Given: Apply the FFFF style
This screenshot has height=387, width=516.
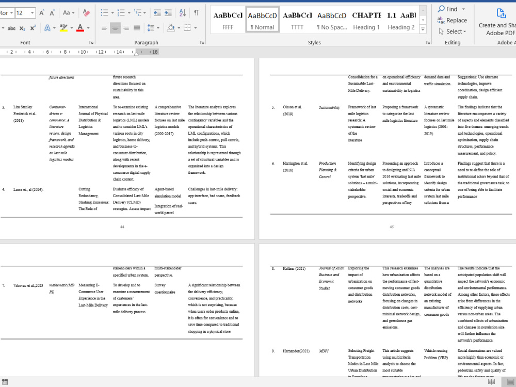Looking at the screenshot, I should click(228, 21).
